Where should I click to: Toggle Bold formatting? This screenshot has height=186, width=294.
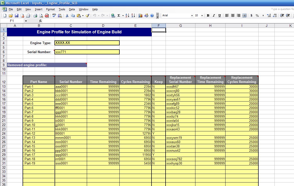tap(208, 16)
